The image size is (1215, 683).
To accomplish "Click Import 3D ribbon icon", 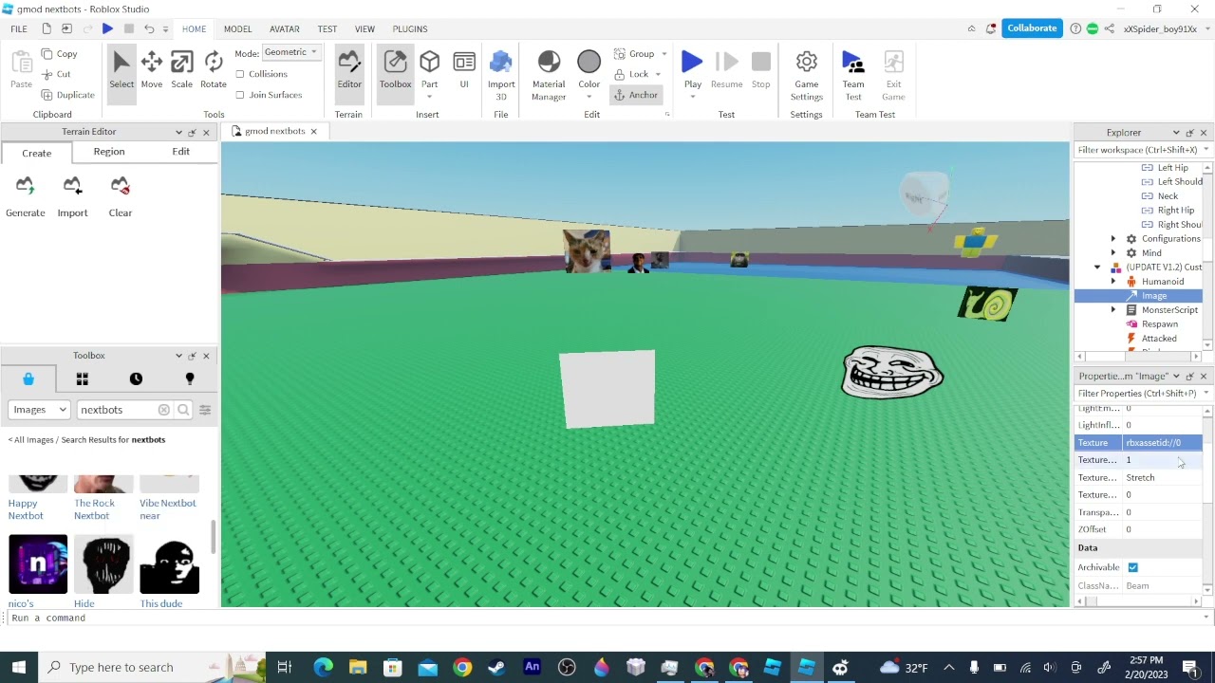I will click(501, 76).
